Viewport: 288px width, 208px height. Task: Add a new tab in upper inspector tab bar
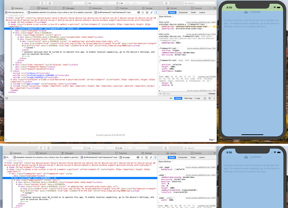click(x=211, y=8)
